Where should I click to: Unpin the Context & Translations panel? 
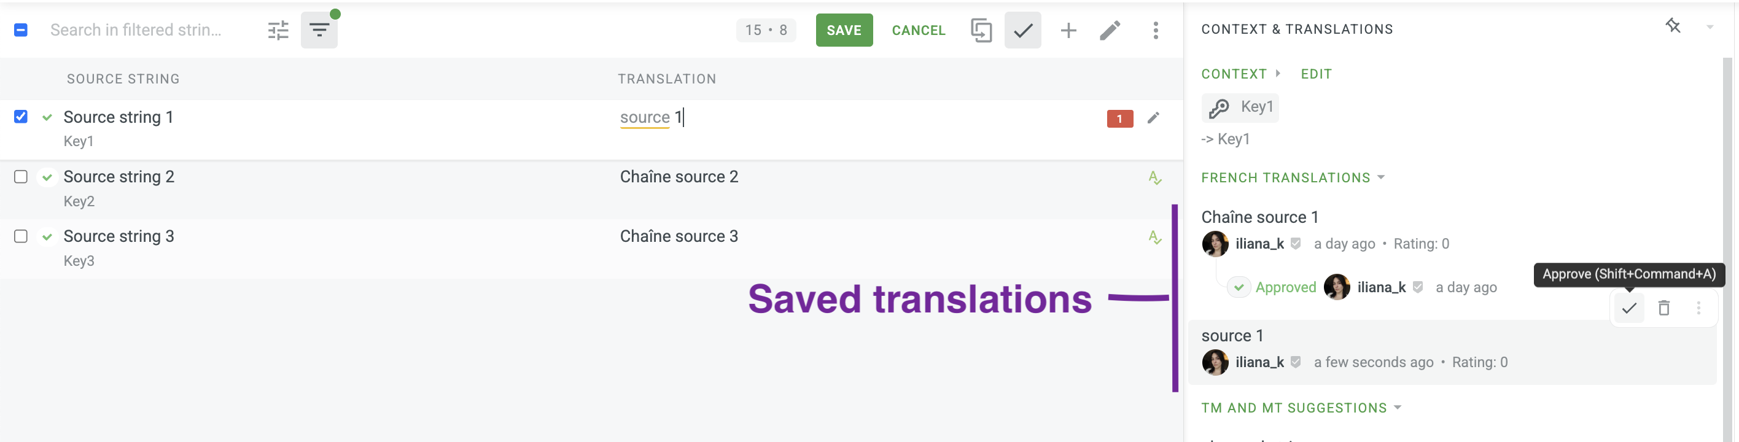pos(1672,26)
